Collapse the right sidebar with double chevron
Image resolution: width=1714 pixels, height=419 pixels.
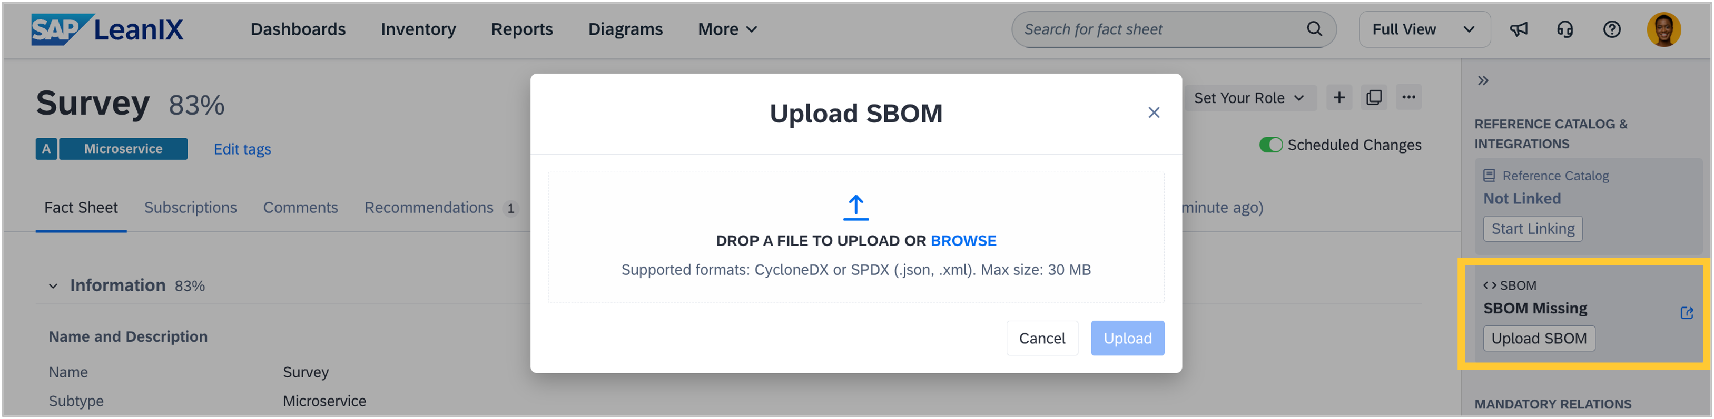(x=1483, y=81)
